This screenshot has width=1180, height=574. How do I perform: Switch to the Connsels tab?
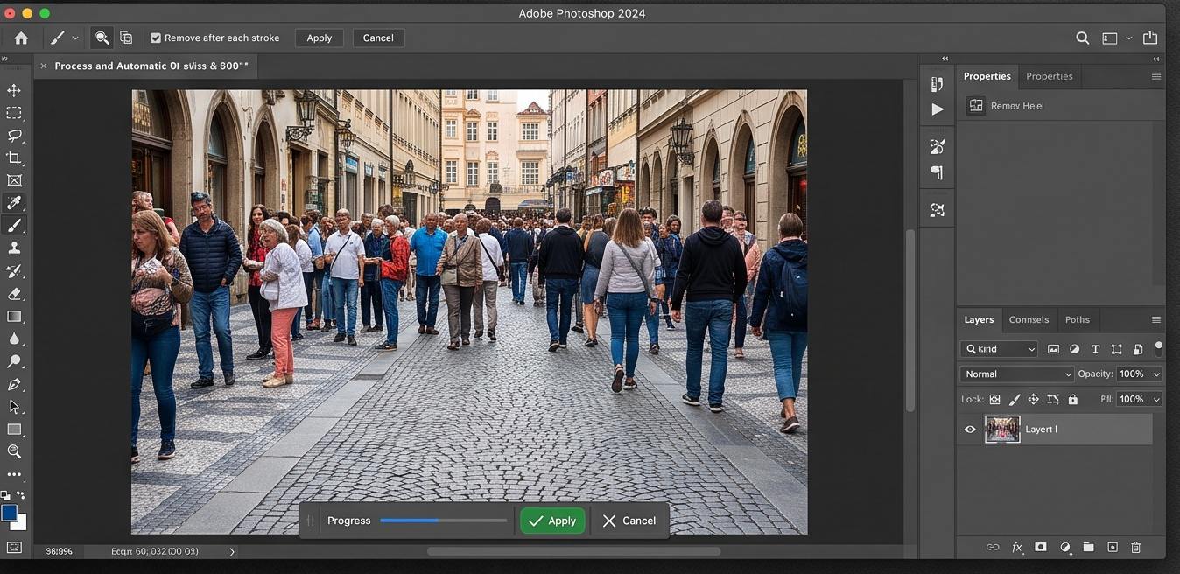coord(1029,319)
